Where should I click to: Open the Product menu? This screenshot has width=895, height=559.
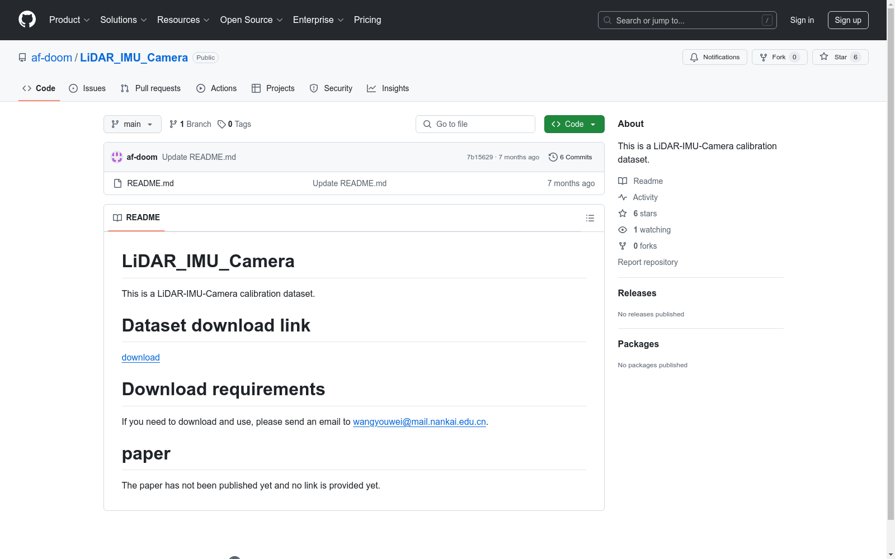[69, 20]
